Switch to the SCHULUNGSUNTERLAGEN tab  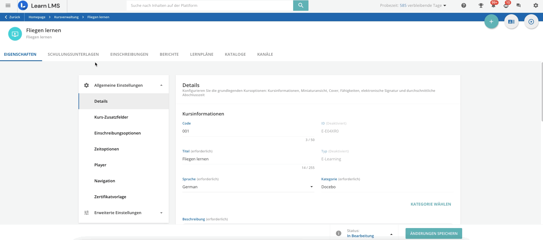point(73,54)
